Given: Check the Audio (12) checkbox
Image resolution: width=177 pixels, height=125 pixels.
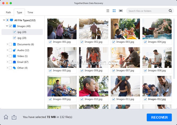Looking at the screenshot, I should [10, 50].
